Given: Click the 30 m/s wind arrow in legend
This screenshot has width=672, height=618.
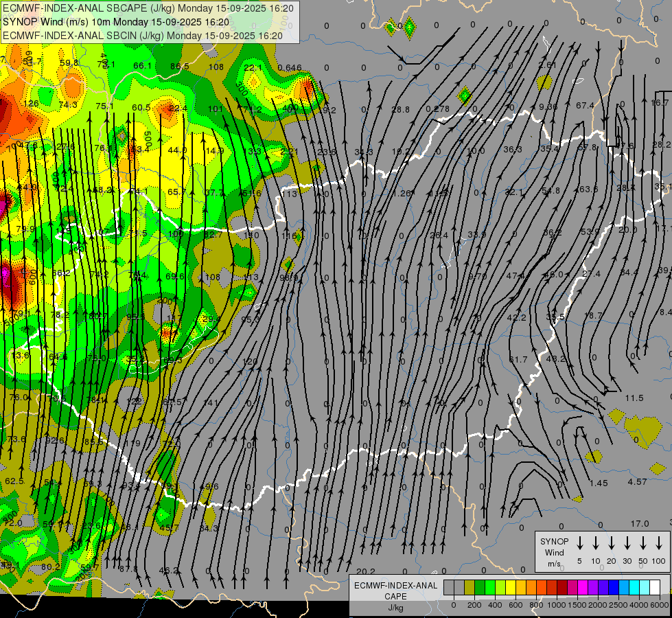Looking at the screenshot, I should pos(627,543).
